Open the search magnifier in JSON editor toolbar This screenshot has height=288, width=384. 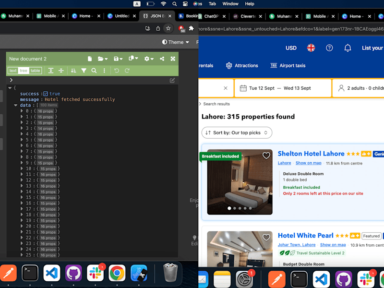tap(94, 71)
